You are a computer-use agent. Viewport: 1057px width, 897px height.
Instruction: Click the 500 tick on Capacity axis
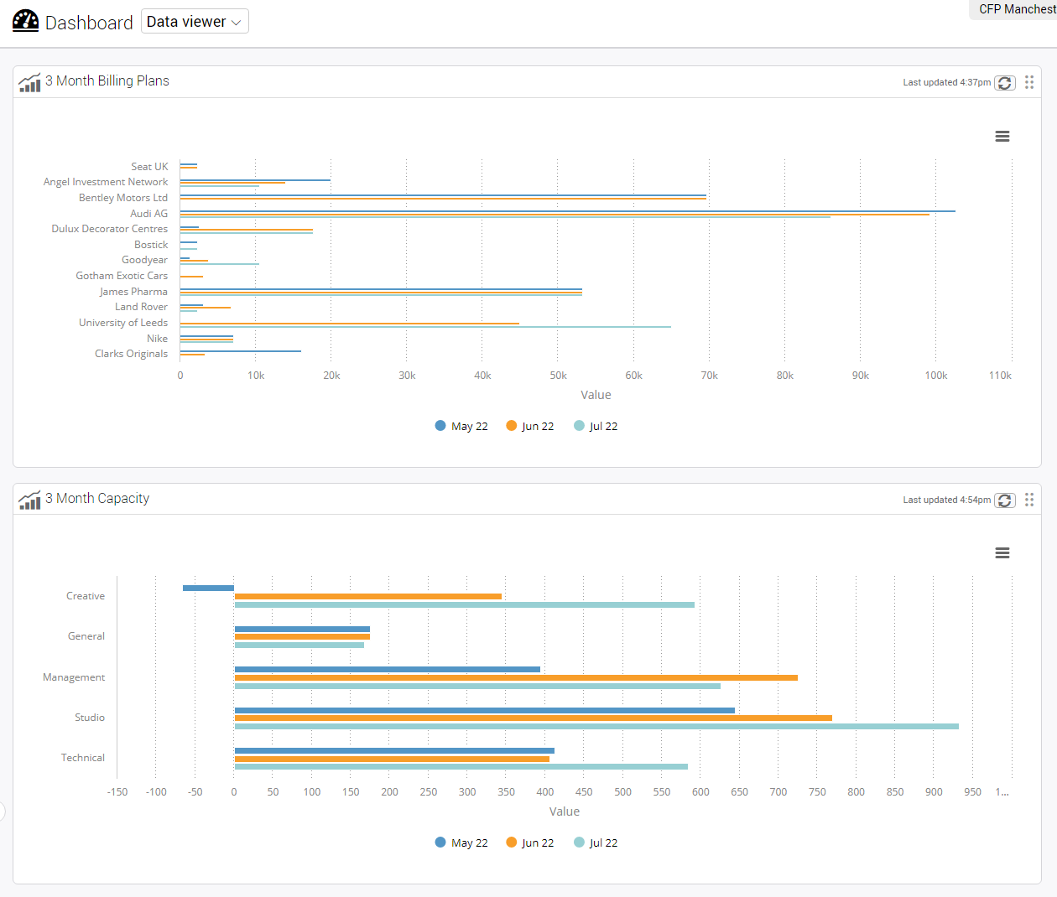(x=622, y=792)
